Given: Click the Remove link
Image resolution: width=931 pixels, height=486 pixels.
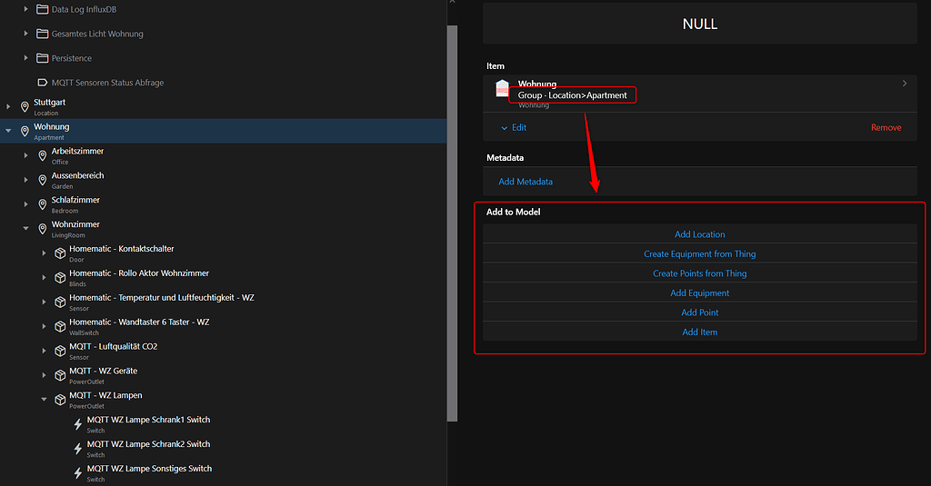Looking at the screenshot, I should coord(886,128).
